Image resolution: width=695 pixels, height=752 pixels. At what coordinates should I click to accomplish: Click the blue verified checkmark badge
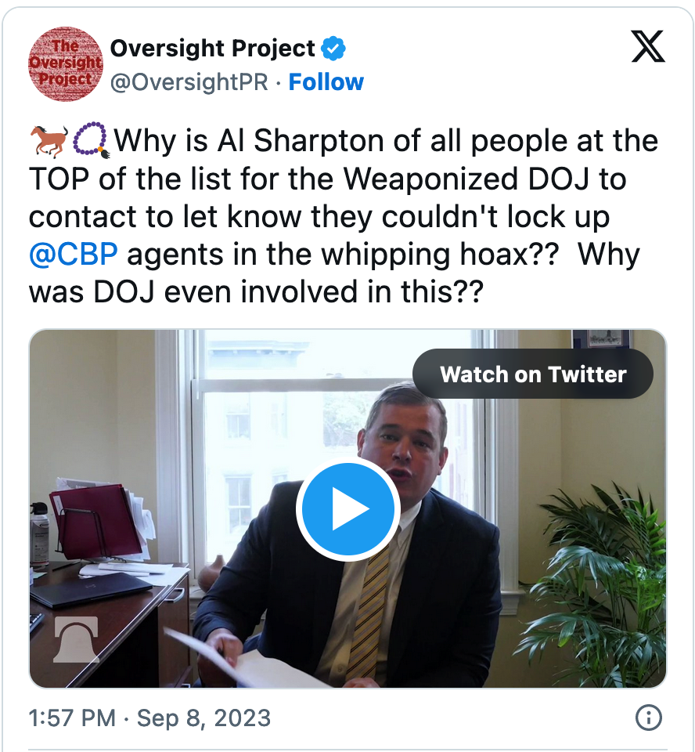(333, 49)
